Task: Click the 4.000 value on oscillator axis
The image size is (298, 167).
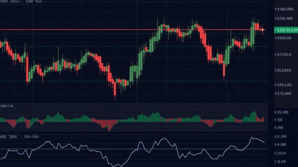Action: pos(280,145)
